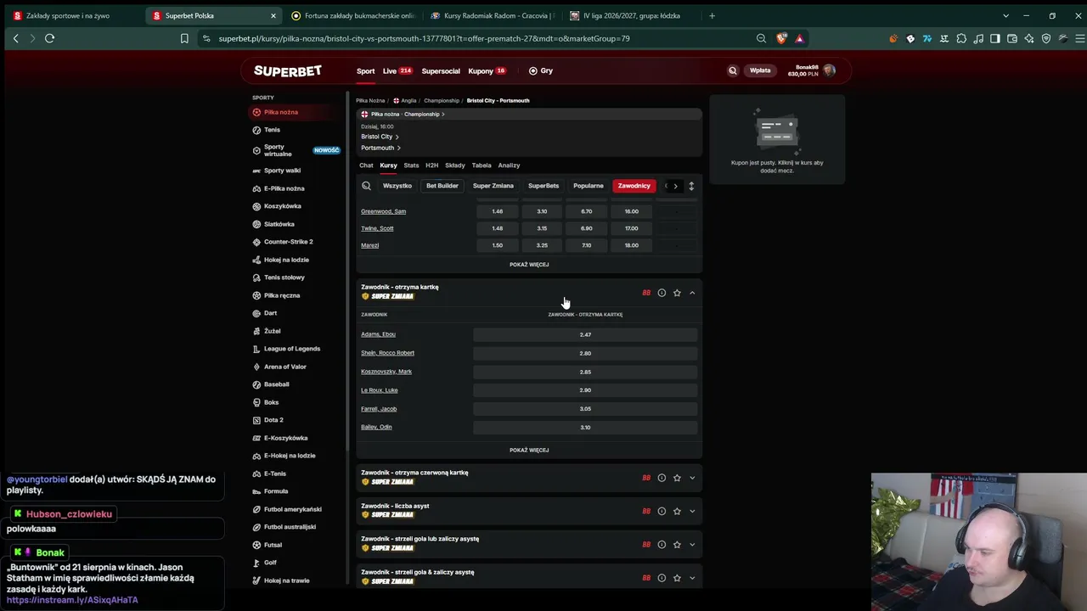Favorite the Zawodnik - otrzyma czerwoną kartkę market
Viewport: 1087px width, 611px height.
tap(677, 478)
